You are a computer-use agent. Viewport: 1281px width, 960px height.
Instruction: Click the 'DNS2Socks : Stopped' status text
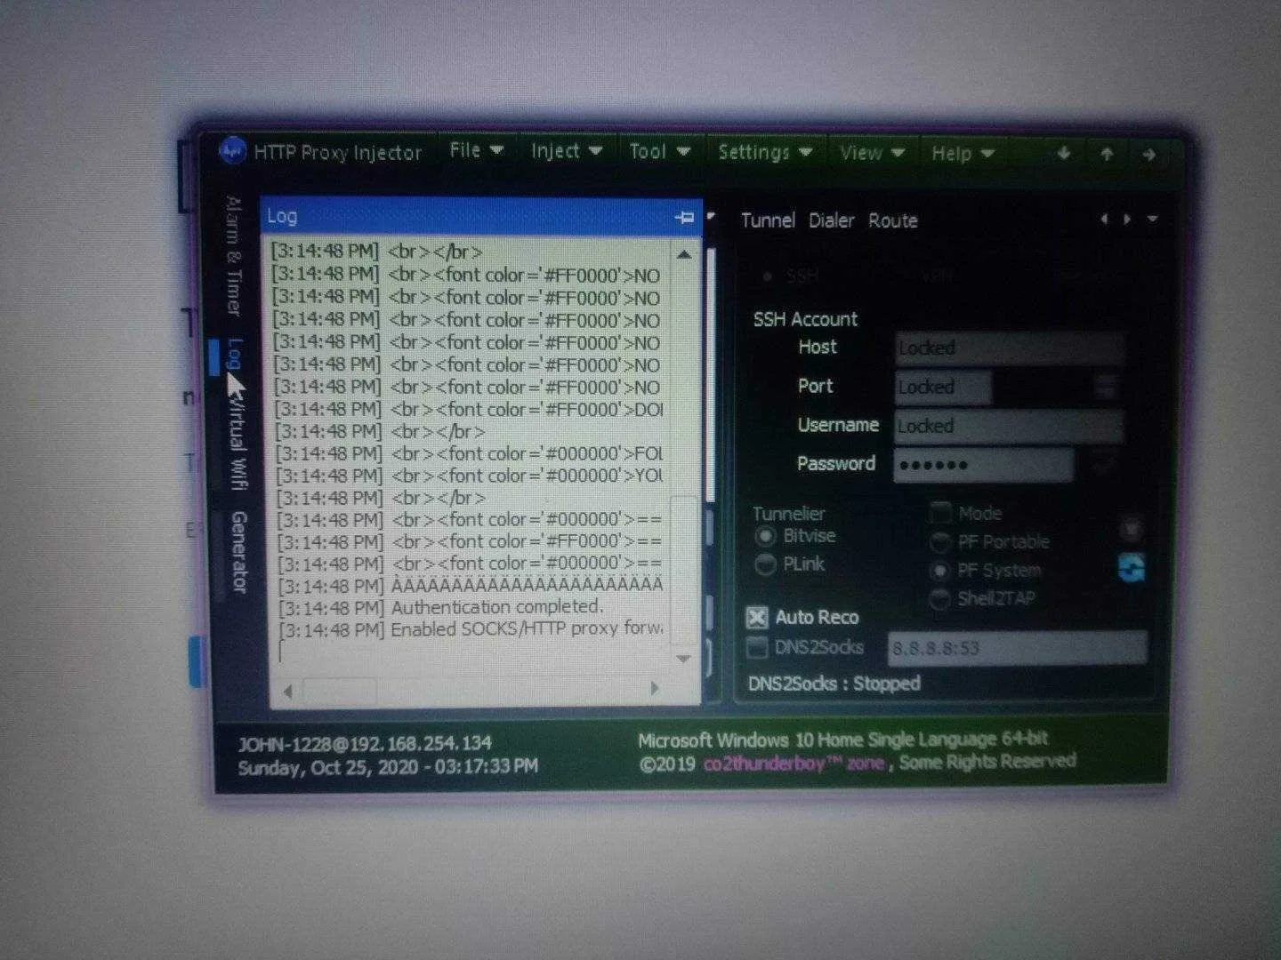coord(834,684)
